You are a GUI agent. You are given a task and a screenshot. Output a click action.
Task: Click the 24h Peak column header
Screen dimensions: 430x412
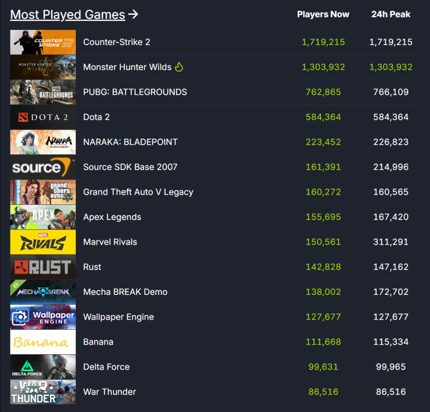coord(391,14)
